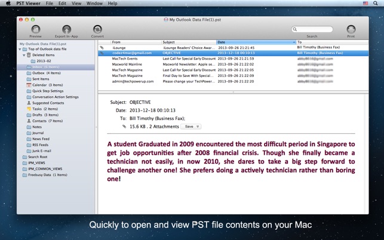The height and width of the screenshot is (240, 384).
Task: Sort messages by the To column
Action: pyautogui.click(x=332, y=42)
